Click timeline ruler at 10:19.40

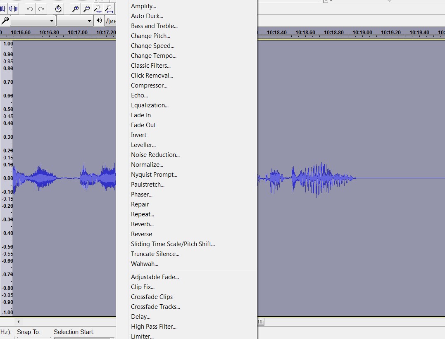pyautogui.click(x=419, y=32)
